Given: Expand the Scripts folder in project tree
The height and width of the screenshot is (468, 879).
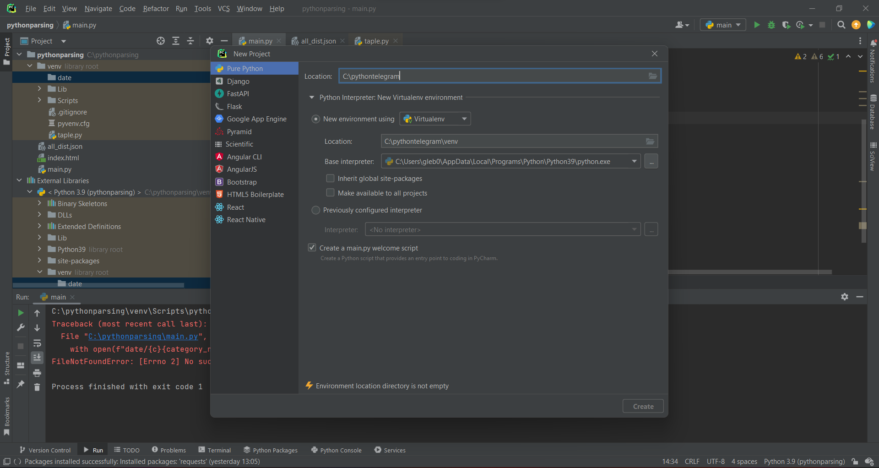Looking at the screenshot, I should 39,100.
